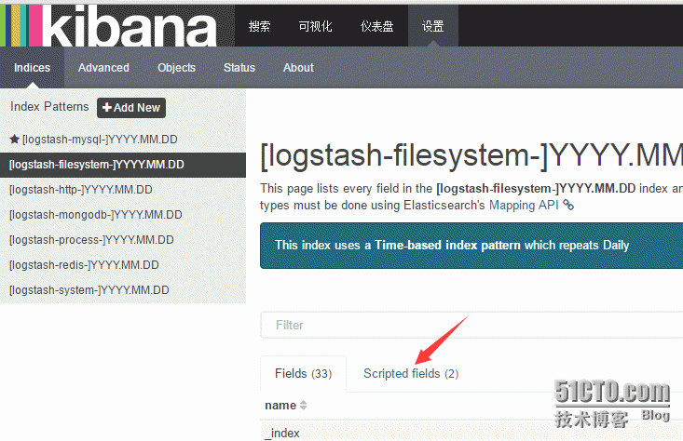The image size is (683, 441).
Task: Switch to the Advanced settings tab
Action: [103, 67]
